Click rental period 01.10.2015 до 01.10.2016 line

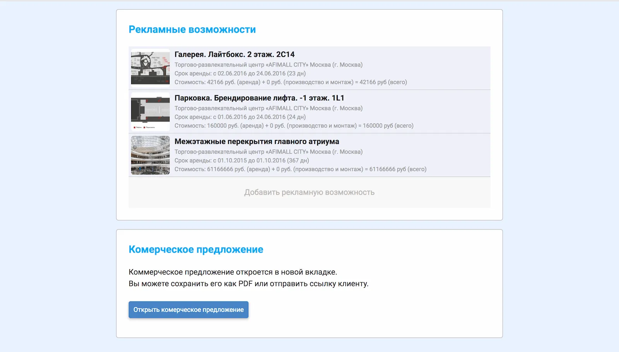pos(241,161)
